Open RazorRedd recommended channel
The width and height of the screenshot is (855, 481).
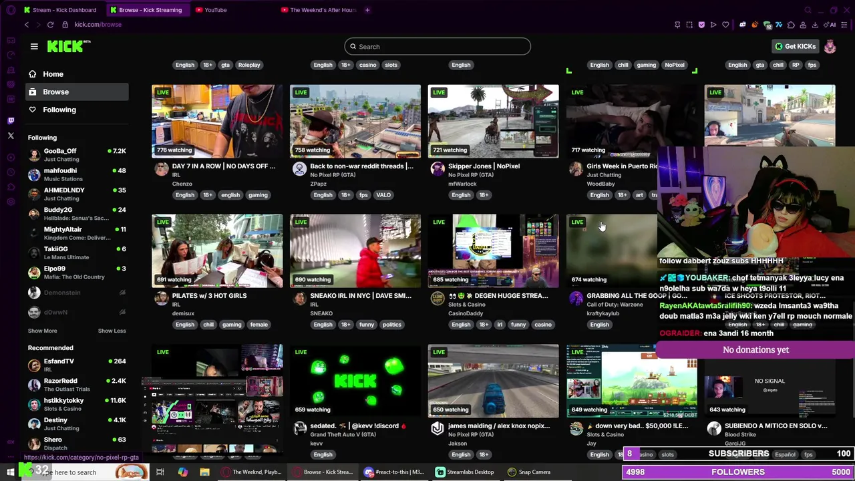point(77,384)
